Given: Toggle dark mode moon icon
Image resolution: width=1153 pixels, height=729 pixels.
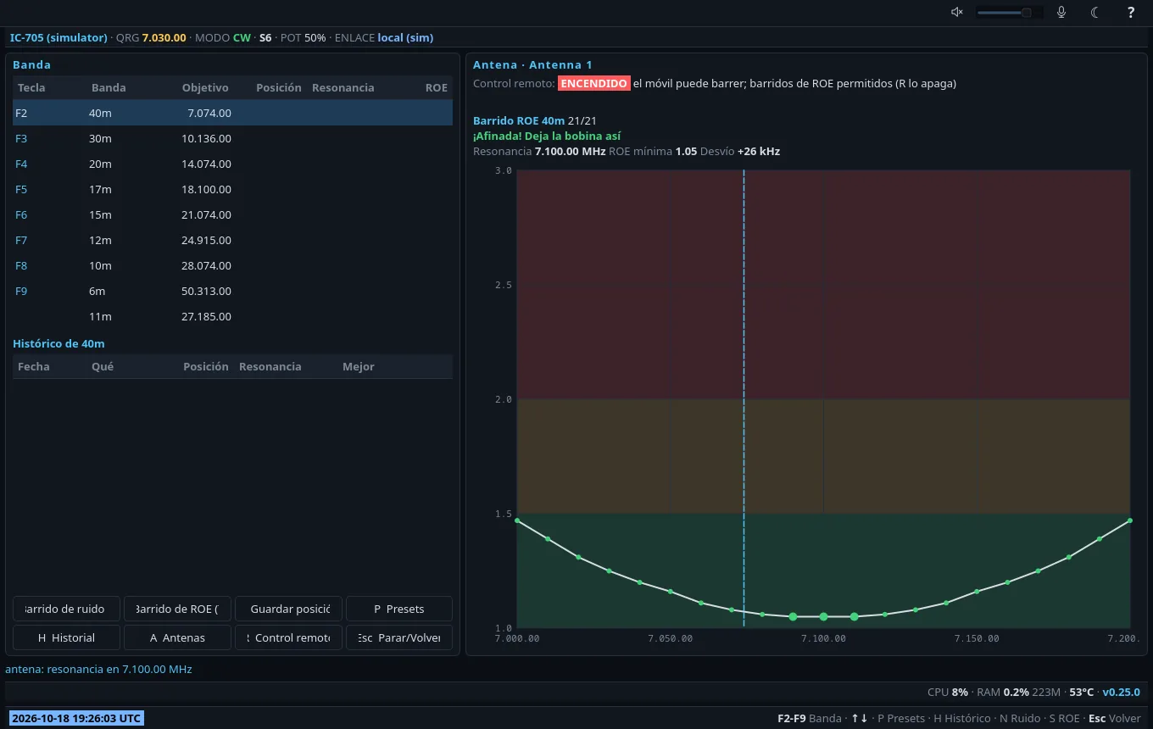Looking at the screenshot, I should 1095,12.
